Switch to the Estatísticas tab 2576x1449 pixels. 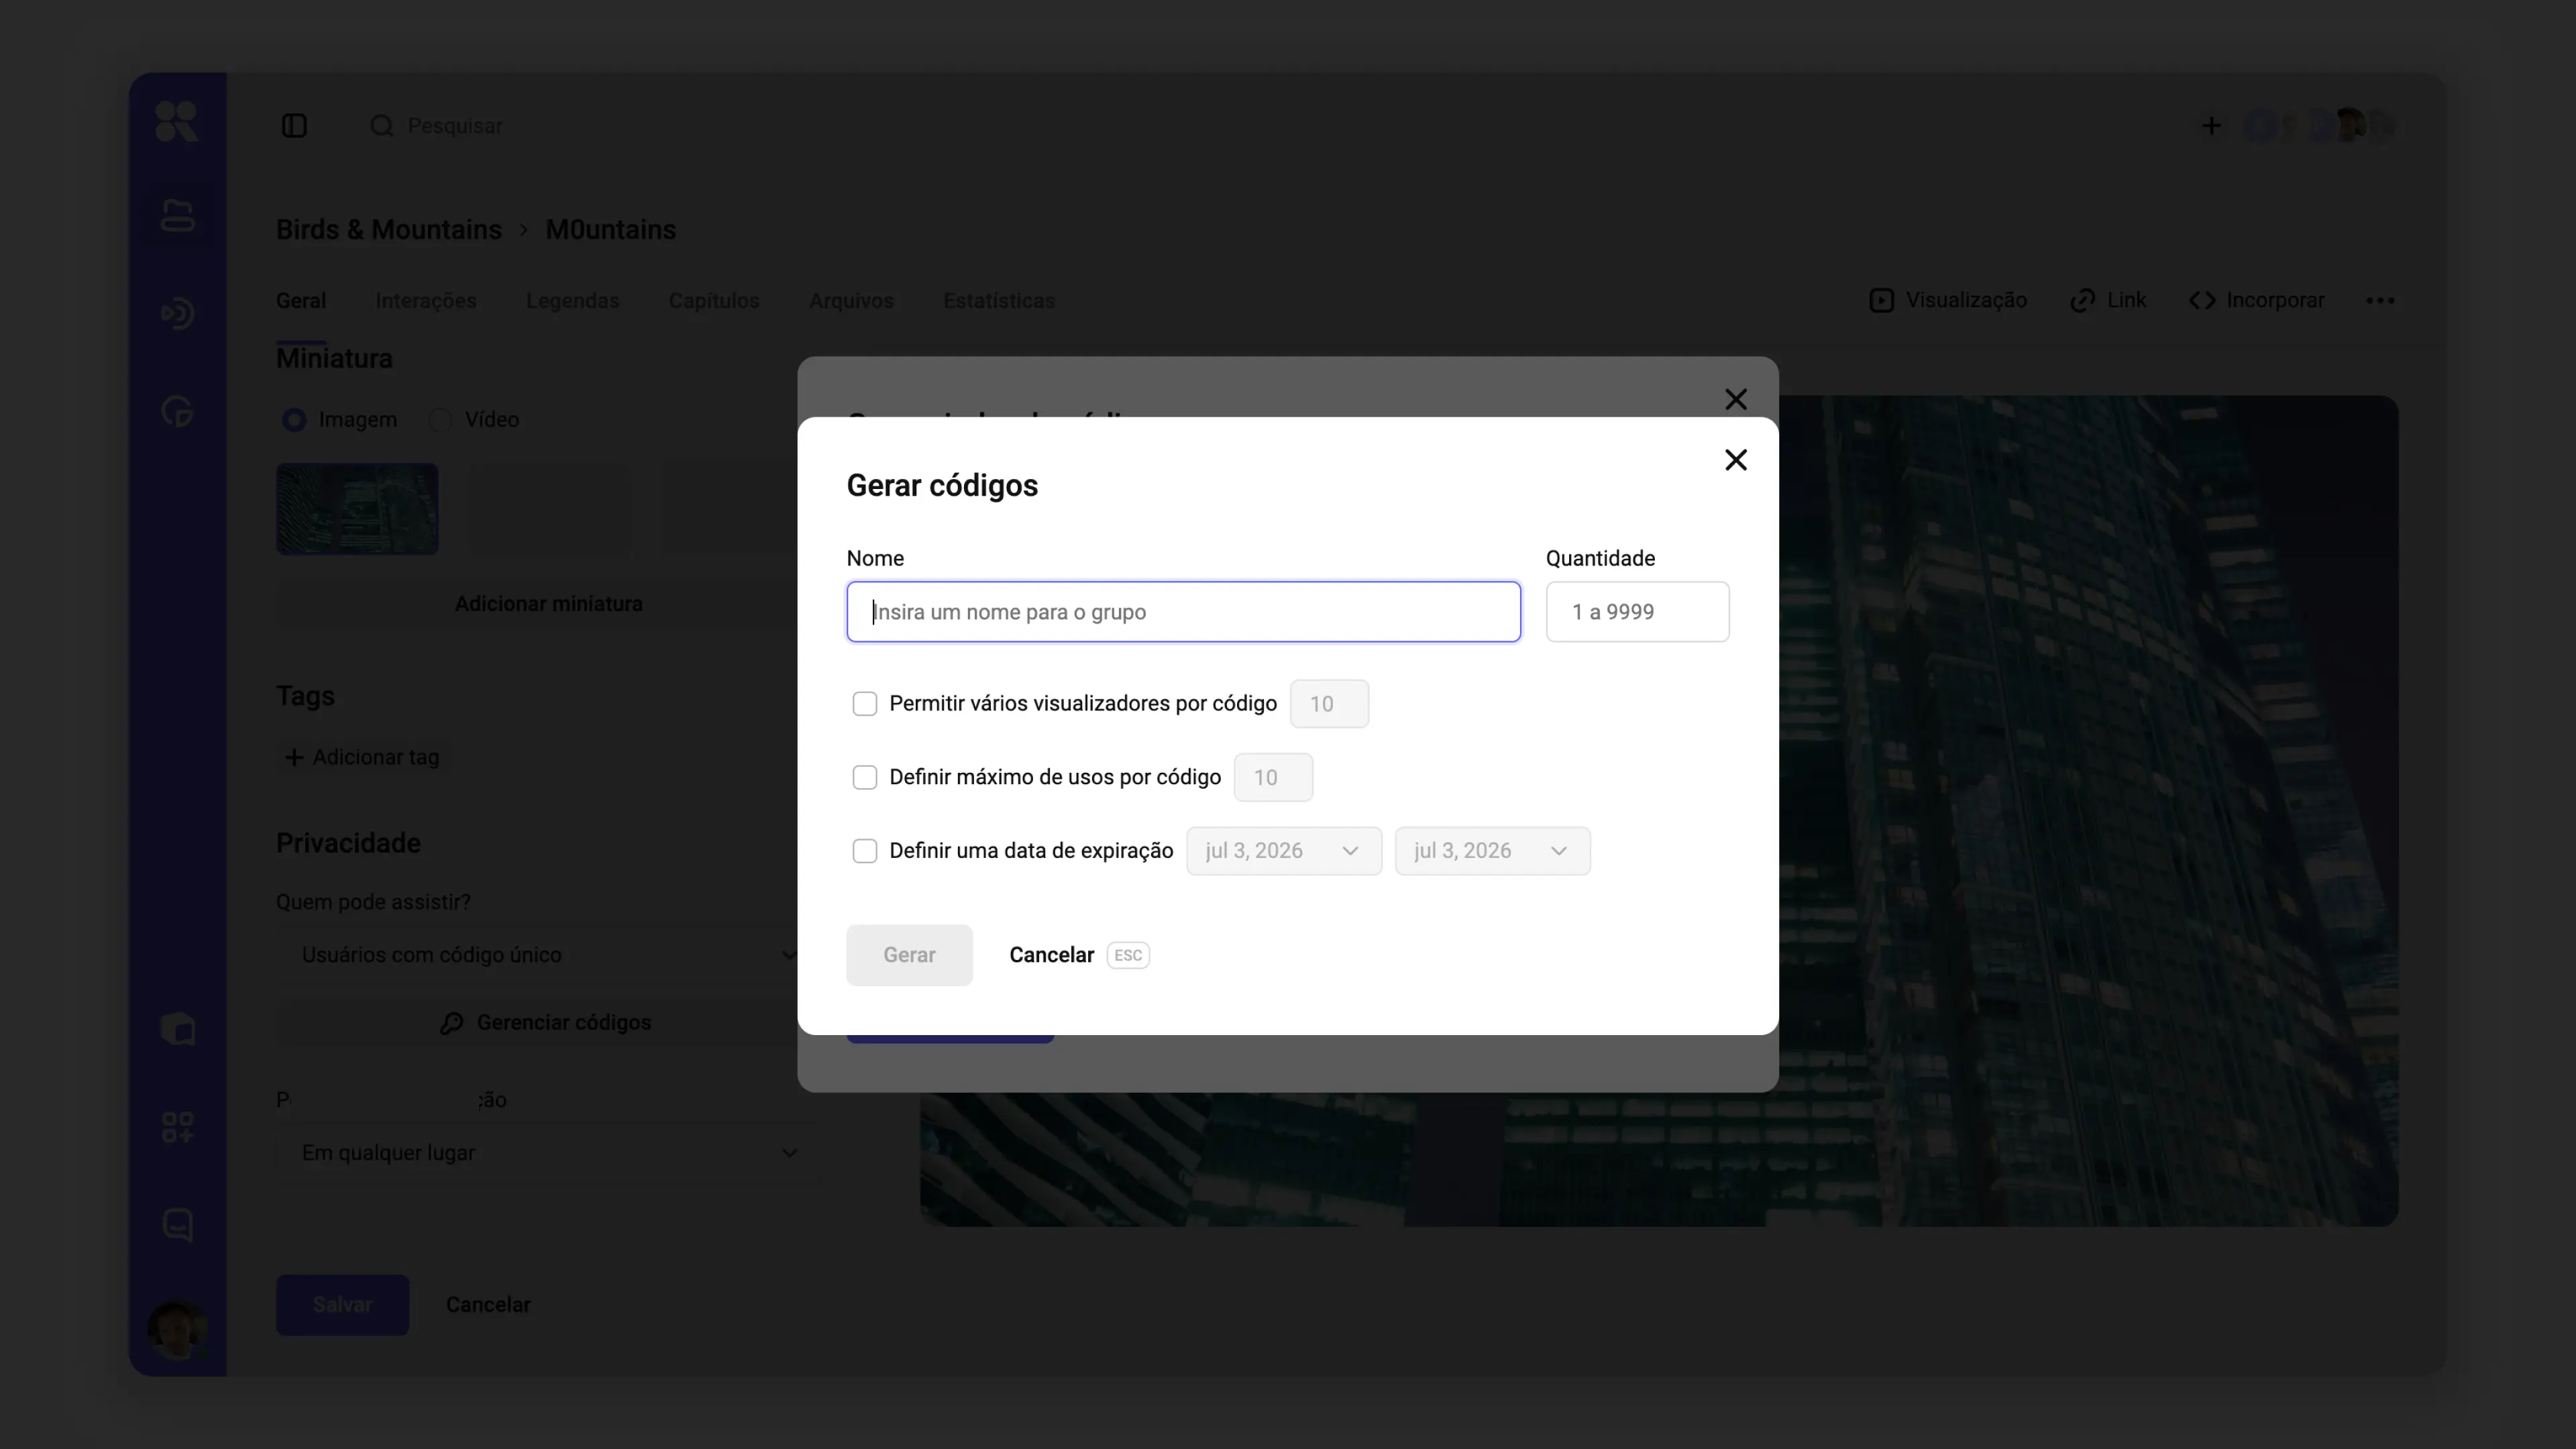[999, 301]
